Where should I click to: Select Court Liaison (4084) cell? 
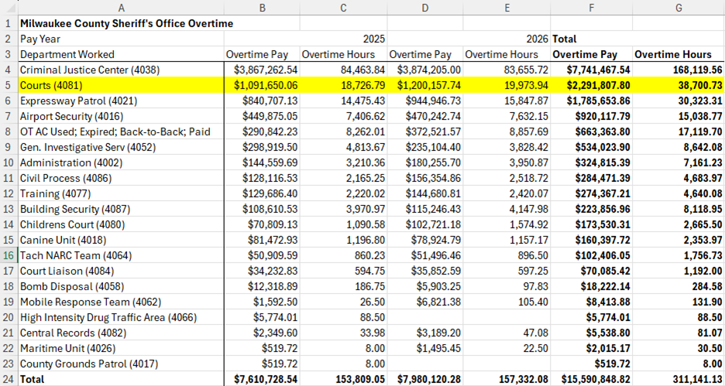coord(121,271)
